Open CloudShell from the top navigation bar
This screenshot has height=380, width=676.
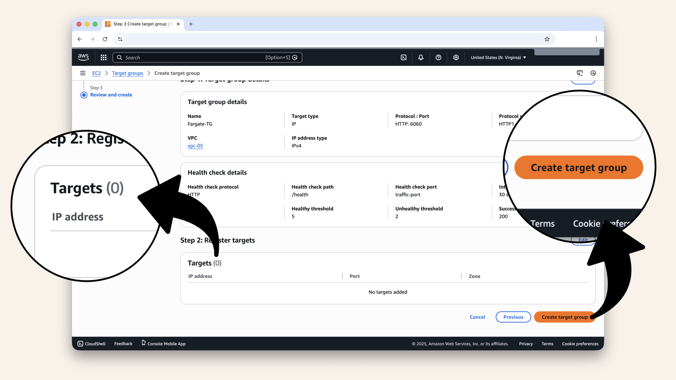point(403,57)
